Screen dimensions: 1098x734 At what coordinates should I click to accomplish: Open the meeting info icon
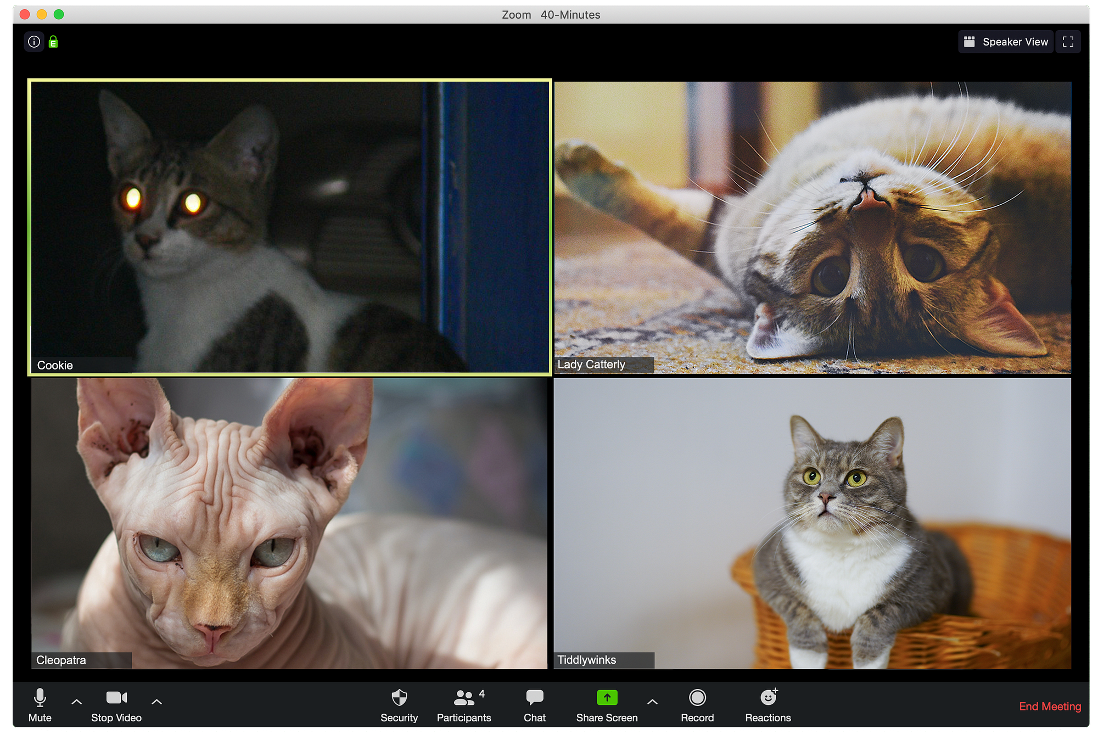[x=34, y=42]
